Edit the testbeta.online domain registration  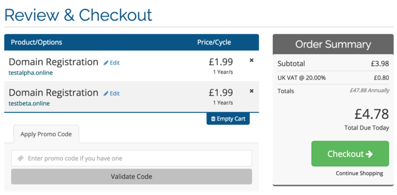coord(112,94)
